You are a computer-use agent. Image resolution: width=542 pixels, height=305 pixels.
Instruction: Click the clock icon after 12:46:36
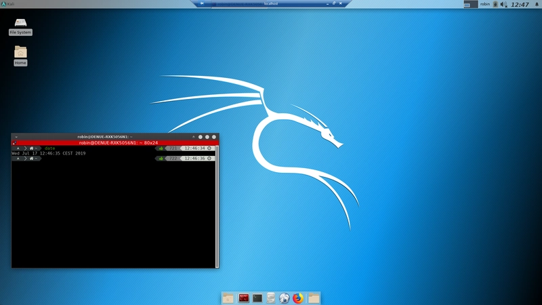(x=209, y=159)
